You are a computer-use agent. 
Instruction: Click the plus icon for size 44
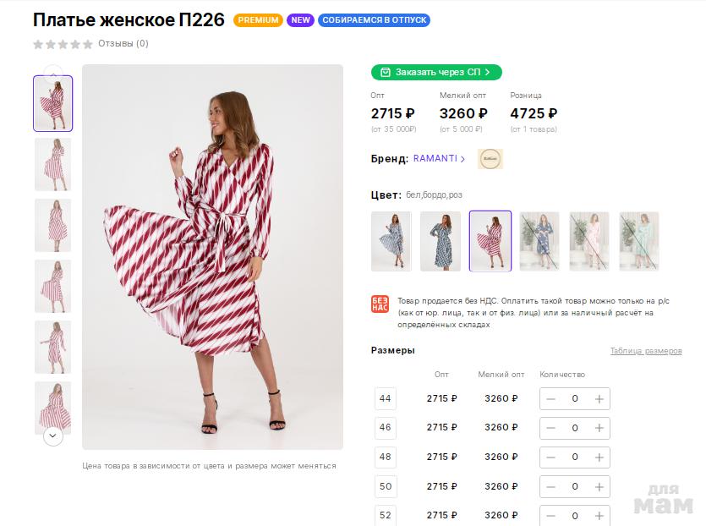tap(599, 399)
